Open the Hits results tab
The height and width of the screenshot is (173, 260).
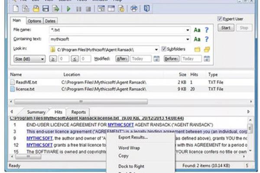58,112
